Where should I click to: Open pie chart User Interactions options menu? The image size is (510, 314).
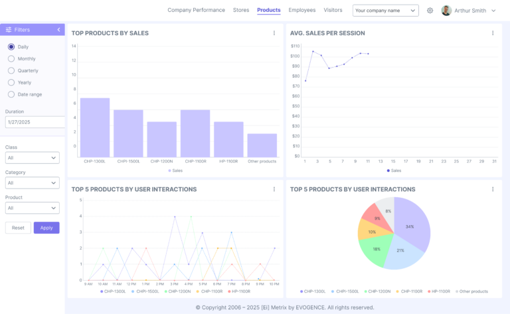(x=493, y=189)
